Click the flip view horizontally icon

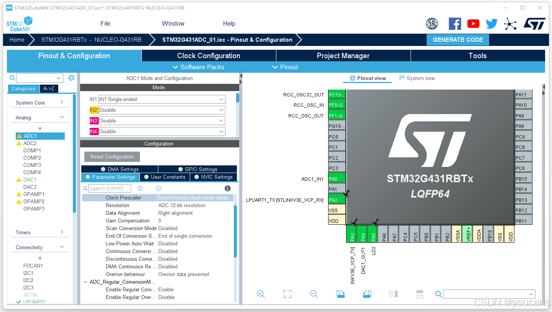click(393, 294)
